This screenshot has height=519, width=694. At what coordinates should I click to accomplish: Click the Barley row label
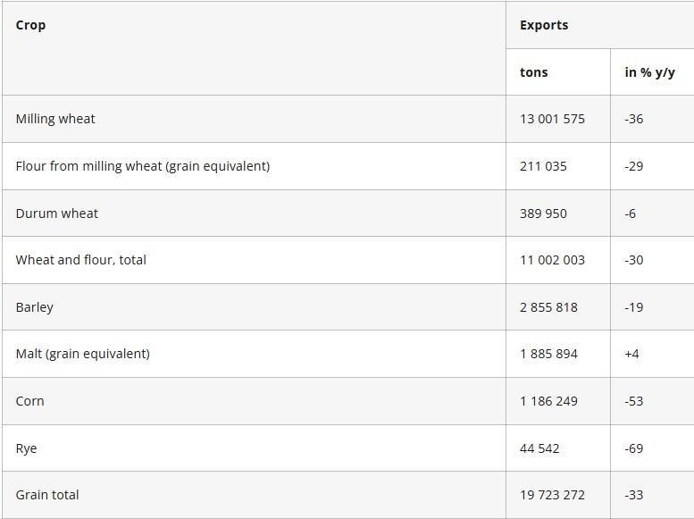35,307
